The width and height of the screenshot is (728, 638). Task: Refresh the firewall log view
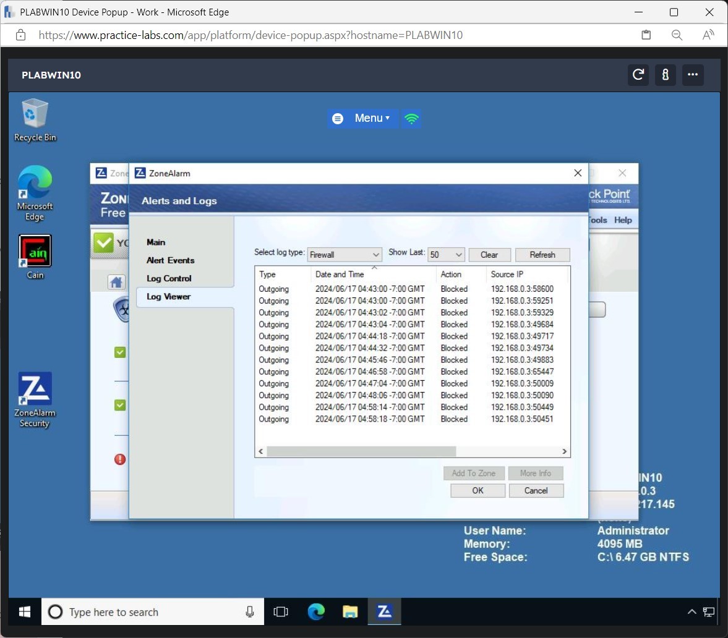point(542,254)
